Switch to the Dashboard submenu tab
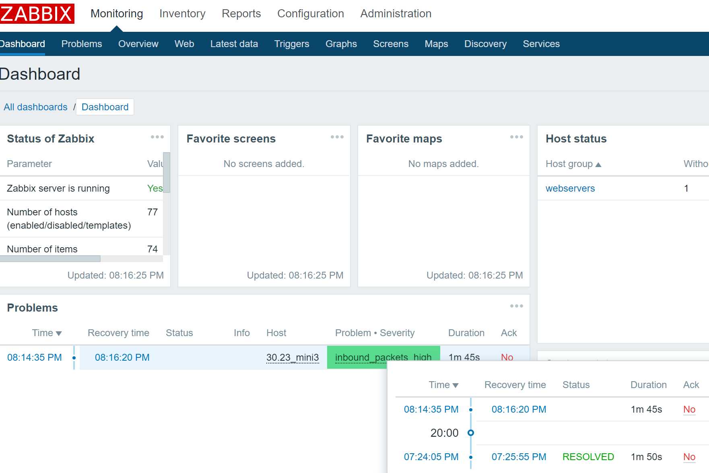Image resolution: width=709 pixels, height=473 pixels. pos(22,44)
